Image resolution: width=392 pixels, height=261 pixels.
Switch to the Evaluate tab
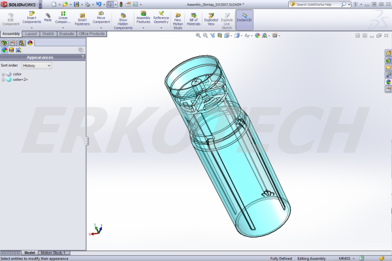[67, 33]
